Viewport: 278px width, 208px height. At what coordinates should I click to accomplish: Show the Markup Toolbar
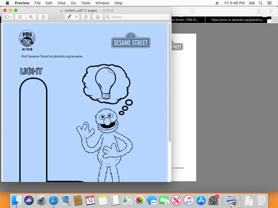coord(98,17)
